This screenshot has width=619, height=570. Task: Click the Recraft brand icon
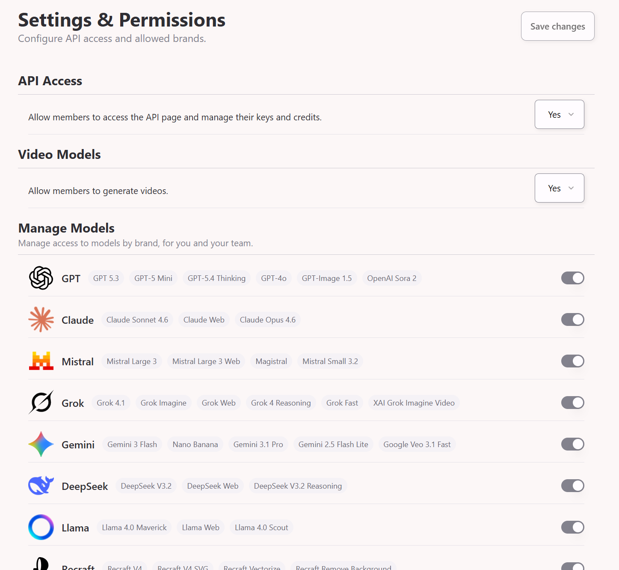click(x=41, y=566)
